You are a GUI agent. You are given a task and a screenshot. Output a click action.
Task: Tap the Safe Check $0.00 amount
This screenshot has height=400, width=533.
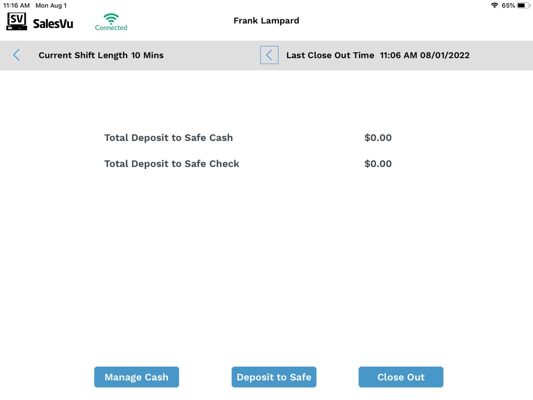[x=378, y=164]
